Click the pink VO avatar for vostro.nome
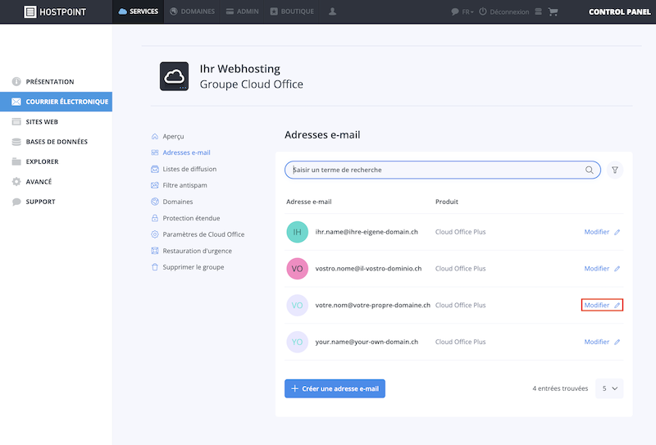The height and width of the screenshot is (445, 656). click(x=297, y=269)
